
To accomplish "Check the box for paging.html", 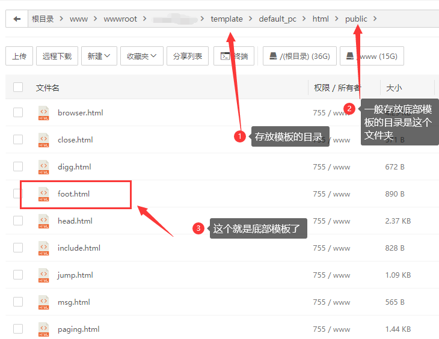I will pos(18,329).
